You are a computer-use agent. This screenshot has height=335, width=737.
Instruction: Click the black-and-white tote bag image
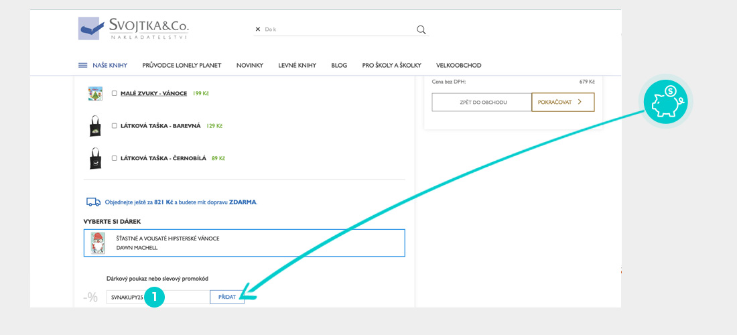[95, 159]
